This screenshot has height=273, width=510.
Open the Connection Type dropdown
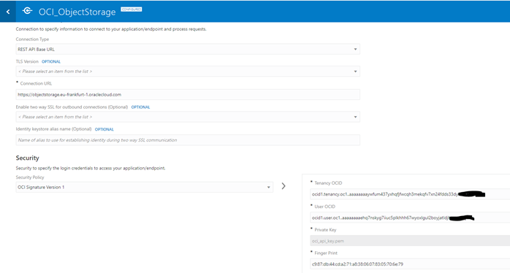188,50
